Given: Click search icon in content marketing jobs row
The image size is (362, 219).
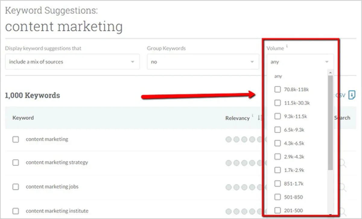Looking at the screenshot, I should click(343, 187).
